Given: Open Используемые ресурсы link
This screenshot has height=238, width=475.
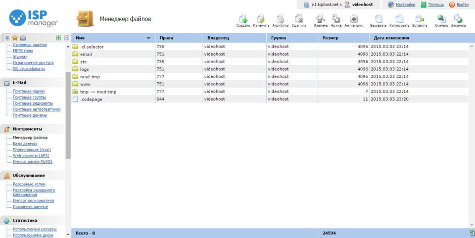Looking at the screenshot, I should [x=34, y=229].
